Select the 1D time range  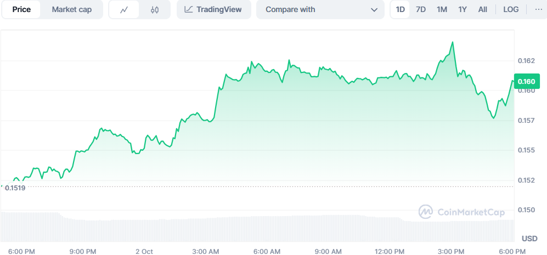click(401, 10)
